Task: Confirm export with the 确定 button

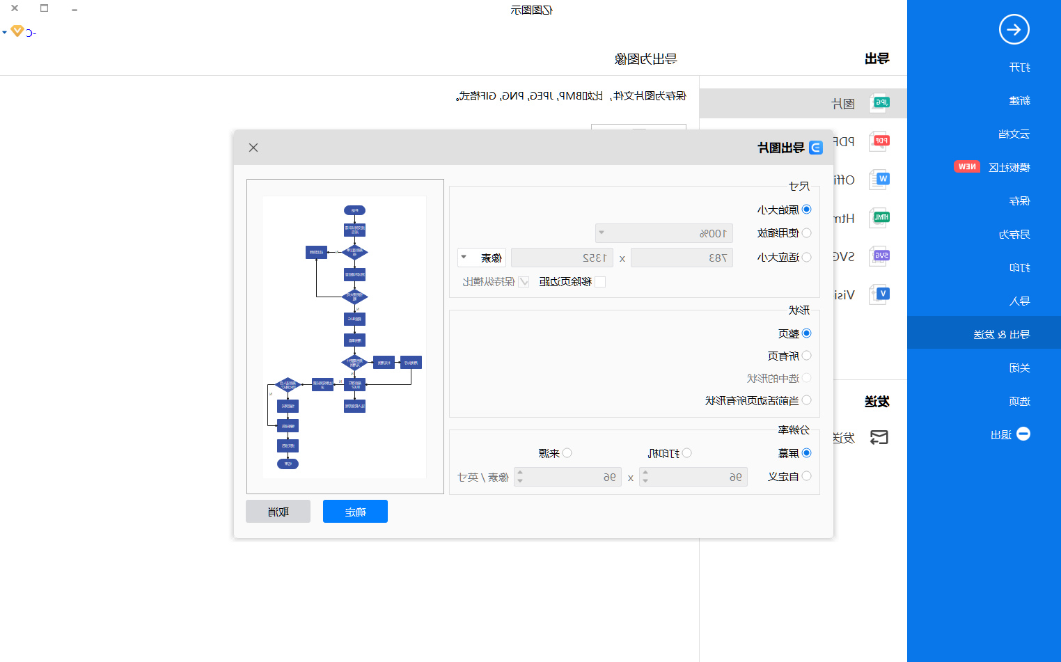Action: [355, 511]
